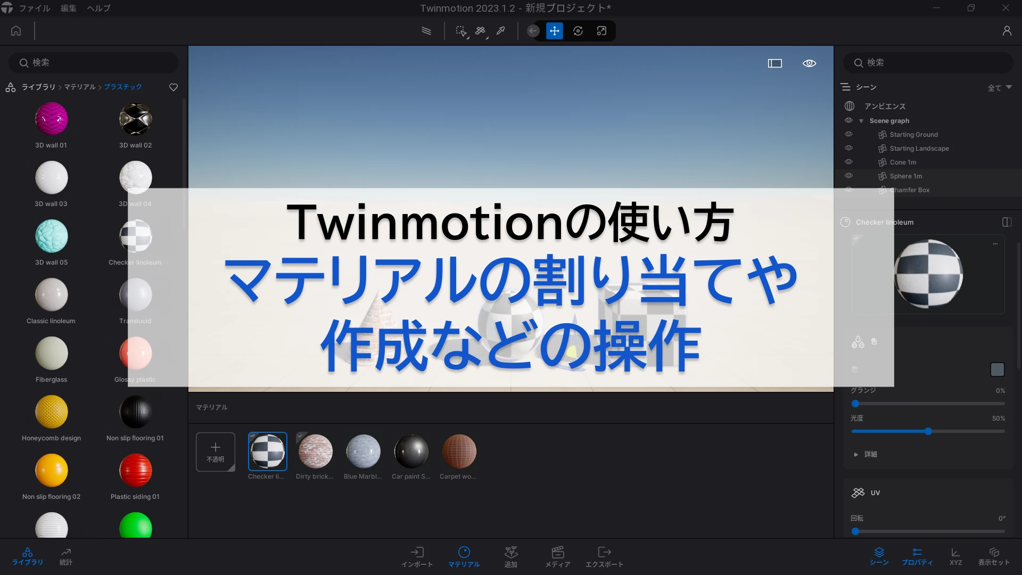Select the Carpet material thumbnail
The image size is (1022, 575).
click(459, 451)
